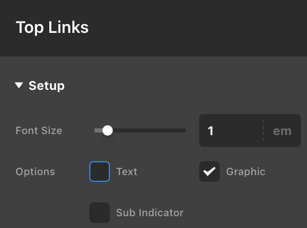Image resolution: width=307 pixels, height=228 pixels.
Task: Click the Graphic checkbox label
Action: point(246,172)
